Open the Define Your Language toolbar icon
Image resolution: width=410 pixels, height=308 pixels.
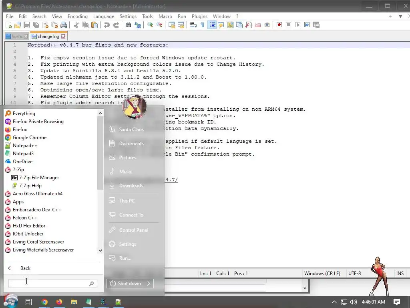click(221, 25)
